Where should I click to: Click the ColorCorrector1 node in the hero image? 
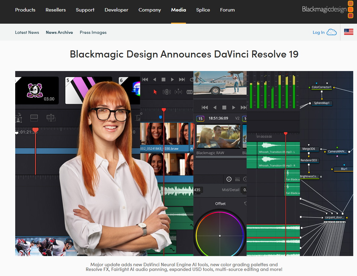tap(322, 87)
